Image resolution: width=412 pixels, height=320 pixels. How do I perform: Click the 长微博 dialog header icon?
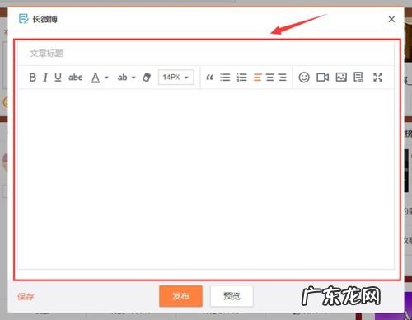coord(23,19)
